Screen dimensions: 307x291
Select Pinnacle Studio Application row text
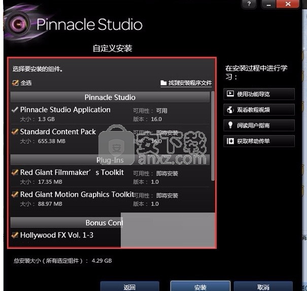(x=65, y=110)
